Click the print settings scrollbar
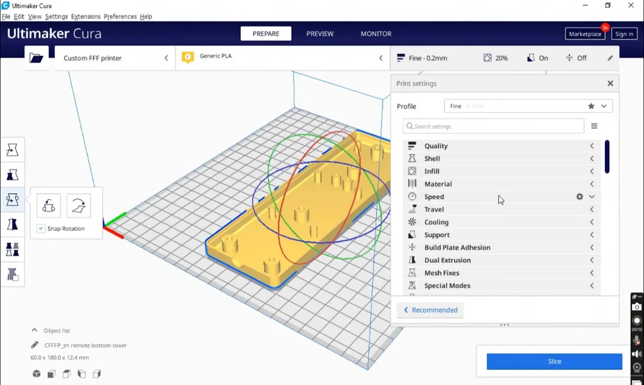The image size is (644, 385). tap(607, 156)
